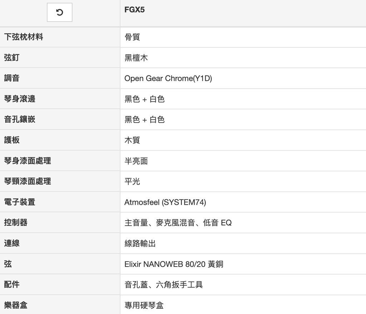Click the 連線 row label
Screen dimensions: 366x314
click(x=12, y=243)
